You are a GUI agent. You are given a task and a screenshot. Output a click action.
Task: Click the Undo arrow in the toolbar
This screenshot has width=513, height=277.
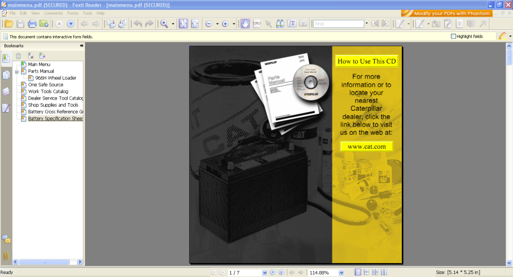pyautogui.click(x=138, y=24)
